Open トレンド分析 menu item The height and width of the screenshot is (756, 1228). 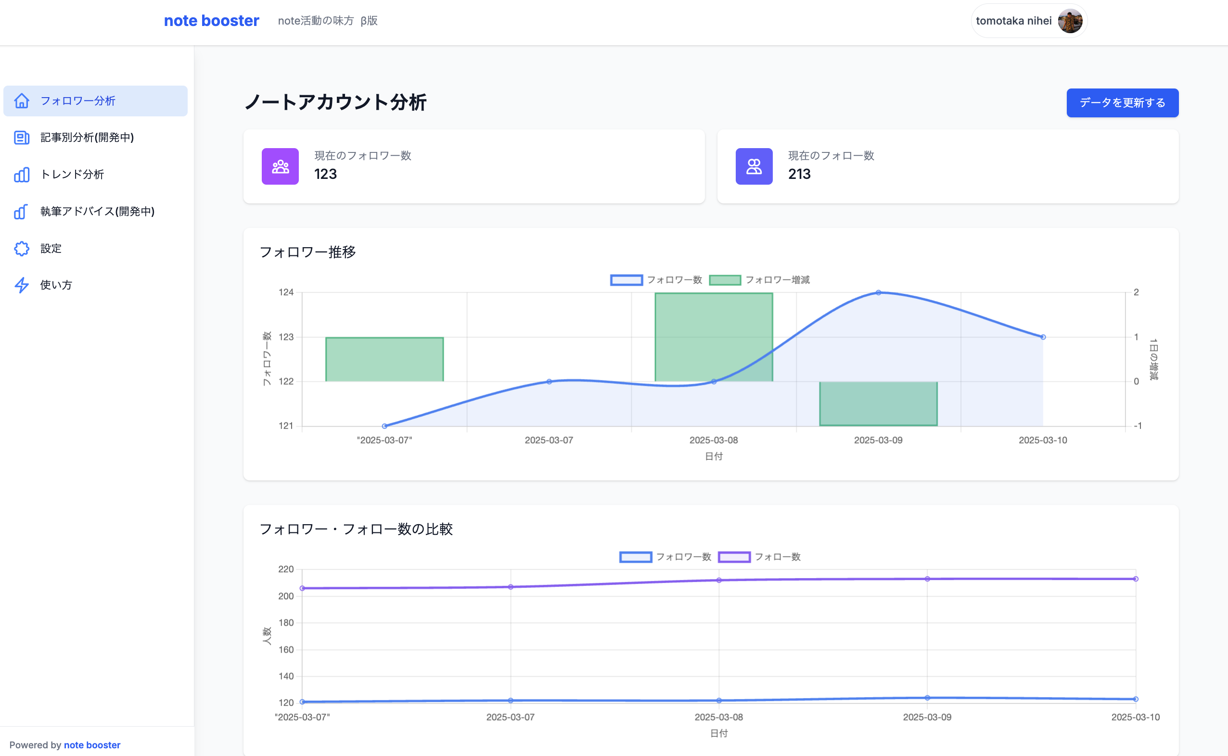(72, 175)
